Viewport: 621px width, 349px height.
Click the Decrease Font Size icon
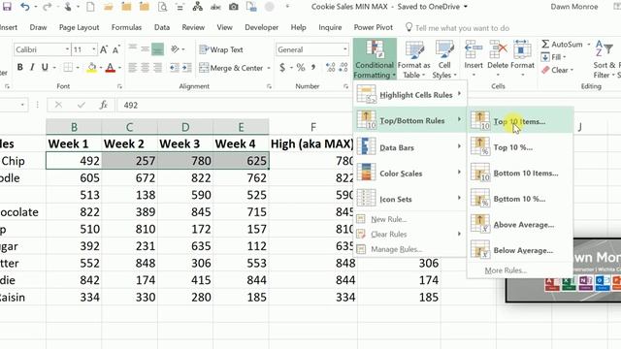point(115,49)
